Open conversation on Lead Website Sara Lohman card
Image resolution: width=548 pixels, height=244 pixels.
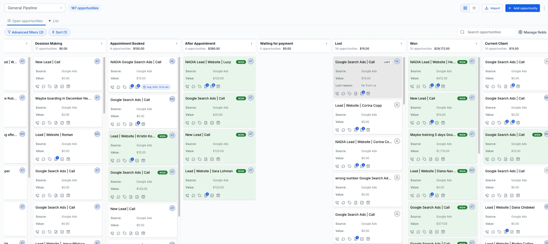pos(194,196)
